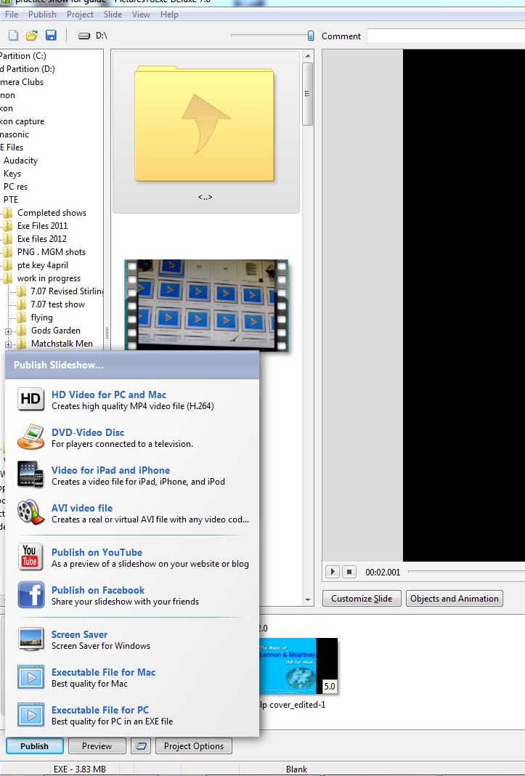Click the Save project floppy disk icon

(x=51, y=36)
